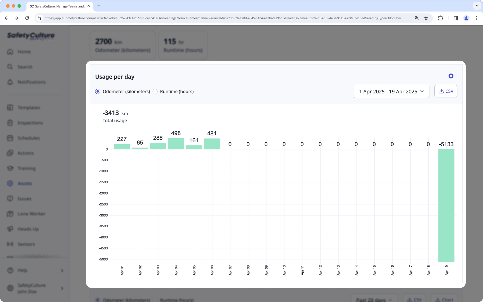The height and width of the screenshot is (302, 483).
Task: Open the browser profile avatar
Action: click(466, 18)
